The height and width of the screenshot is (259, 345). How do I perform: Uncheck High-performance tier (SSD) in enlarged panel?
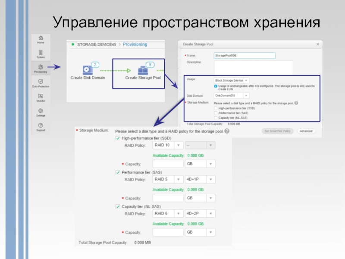point(118,138)
